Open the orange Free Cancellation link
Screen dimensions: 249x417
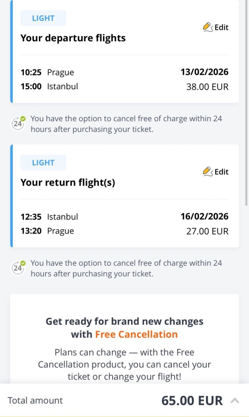click(x=136, y=334)
